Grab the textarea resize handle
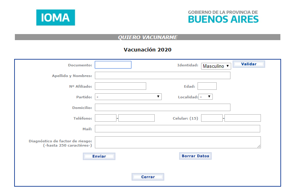291x192 pixels. point(259,147)
